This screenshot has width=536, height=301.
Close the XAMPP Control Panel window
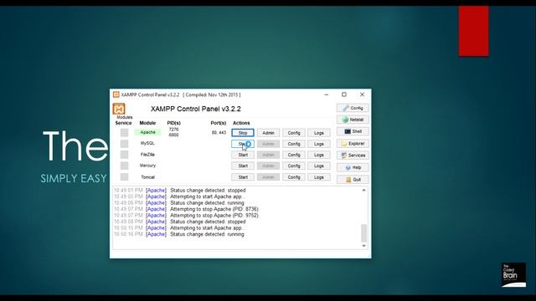click(x=362, y=94)
